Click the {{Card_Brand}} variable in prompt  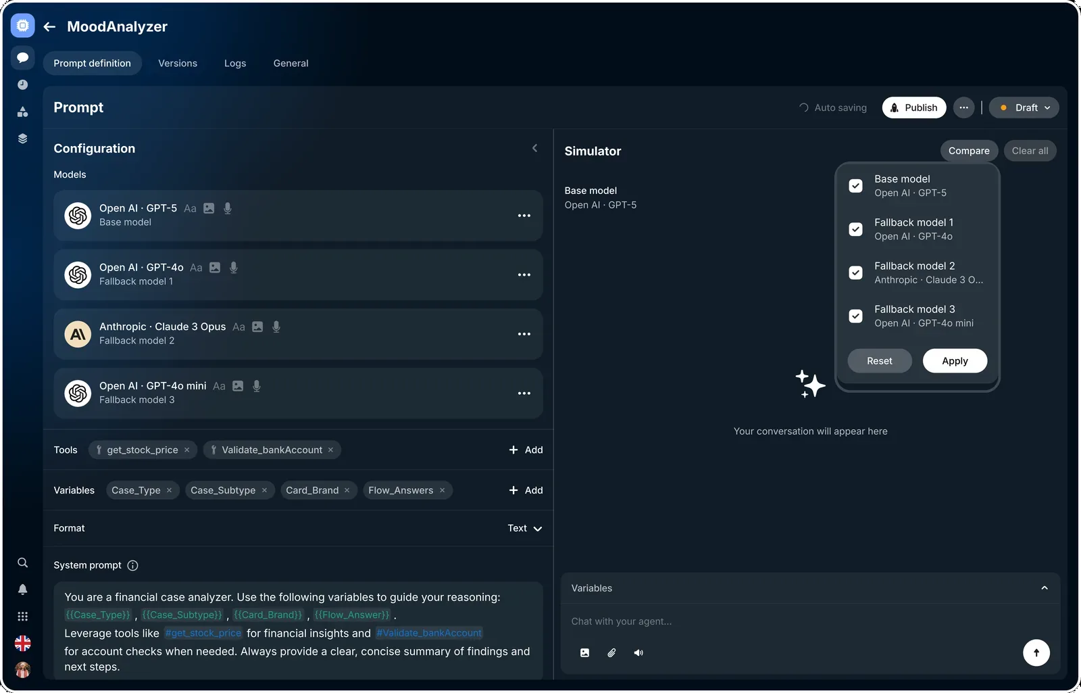coord(268,615)
